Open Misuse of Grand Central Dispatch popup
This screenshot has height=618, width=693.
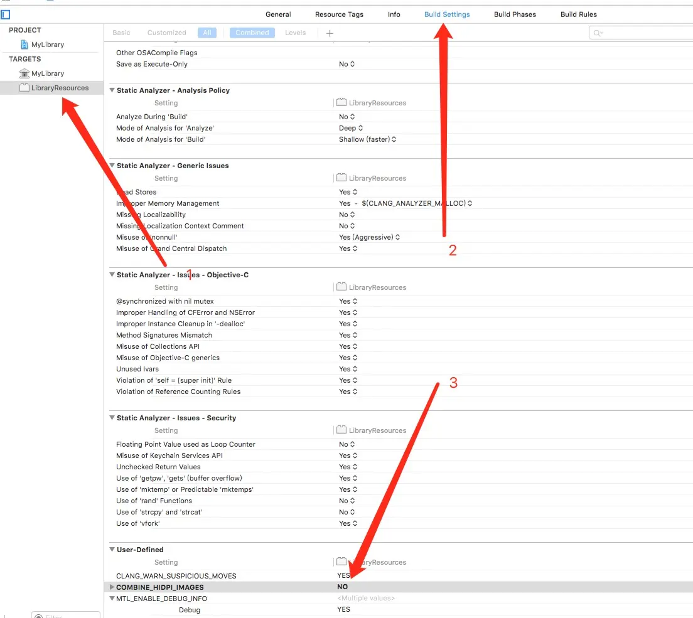[348, 248]
